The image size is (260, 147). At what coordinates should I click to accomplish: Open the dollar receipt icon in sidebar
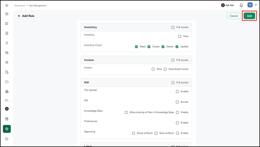(x=7, y=33)
